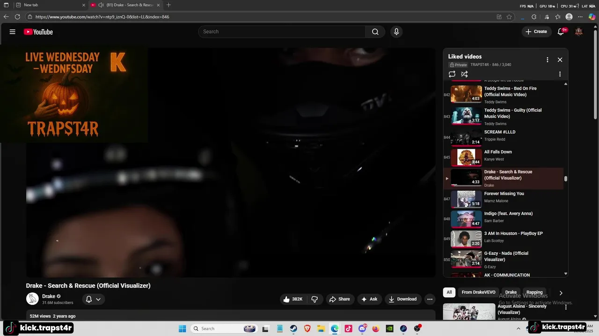Open Steam from the taskbar
This screenshot has height=336, width=599.
(293, 329)
